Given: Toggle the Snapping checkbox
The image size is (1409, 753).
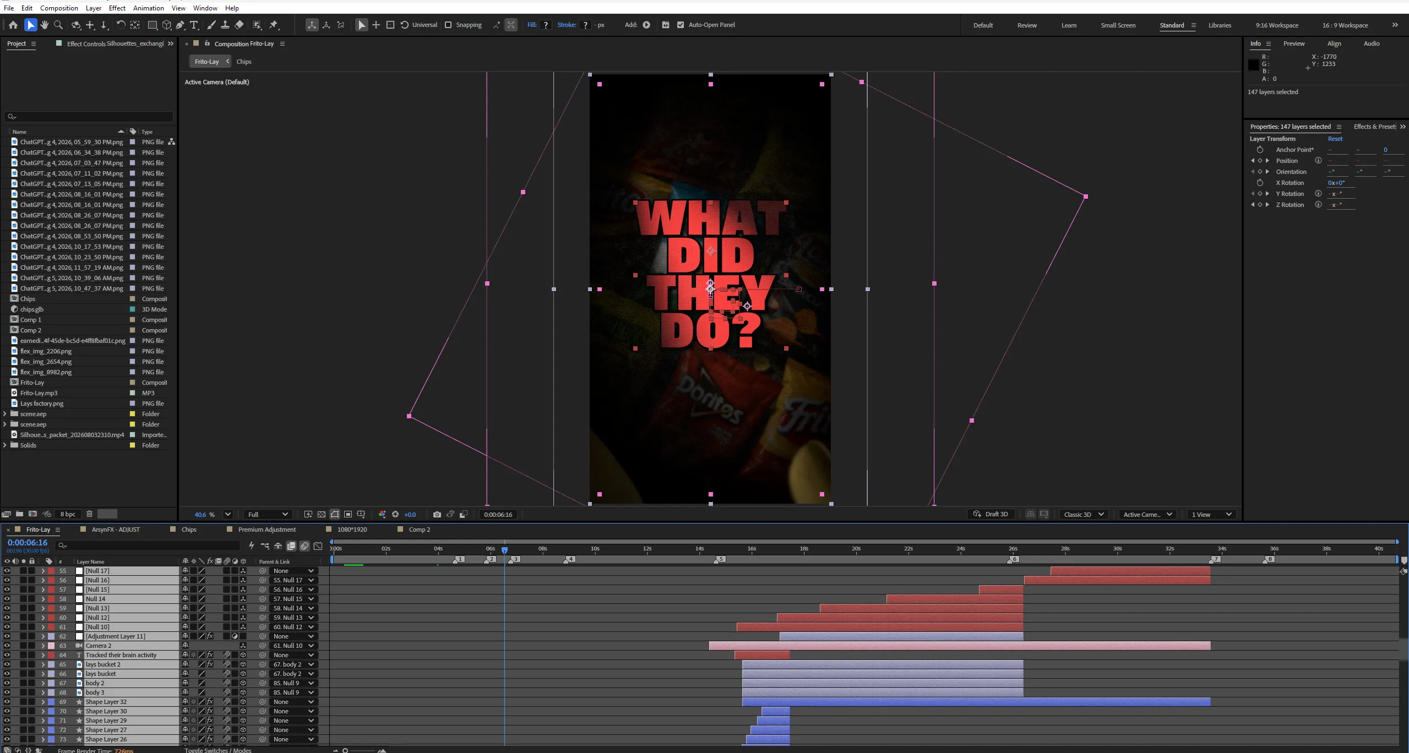Looking at the screenshot, I should click(x=448, y=25).
